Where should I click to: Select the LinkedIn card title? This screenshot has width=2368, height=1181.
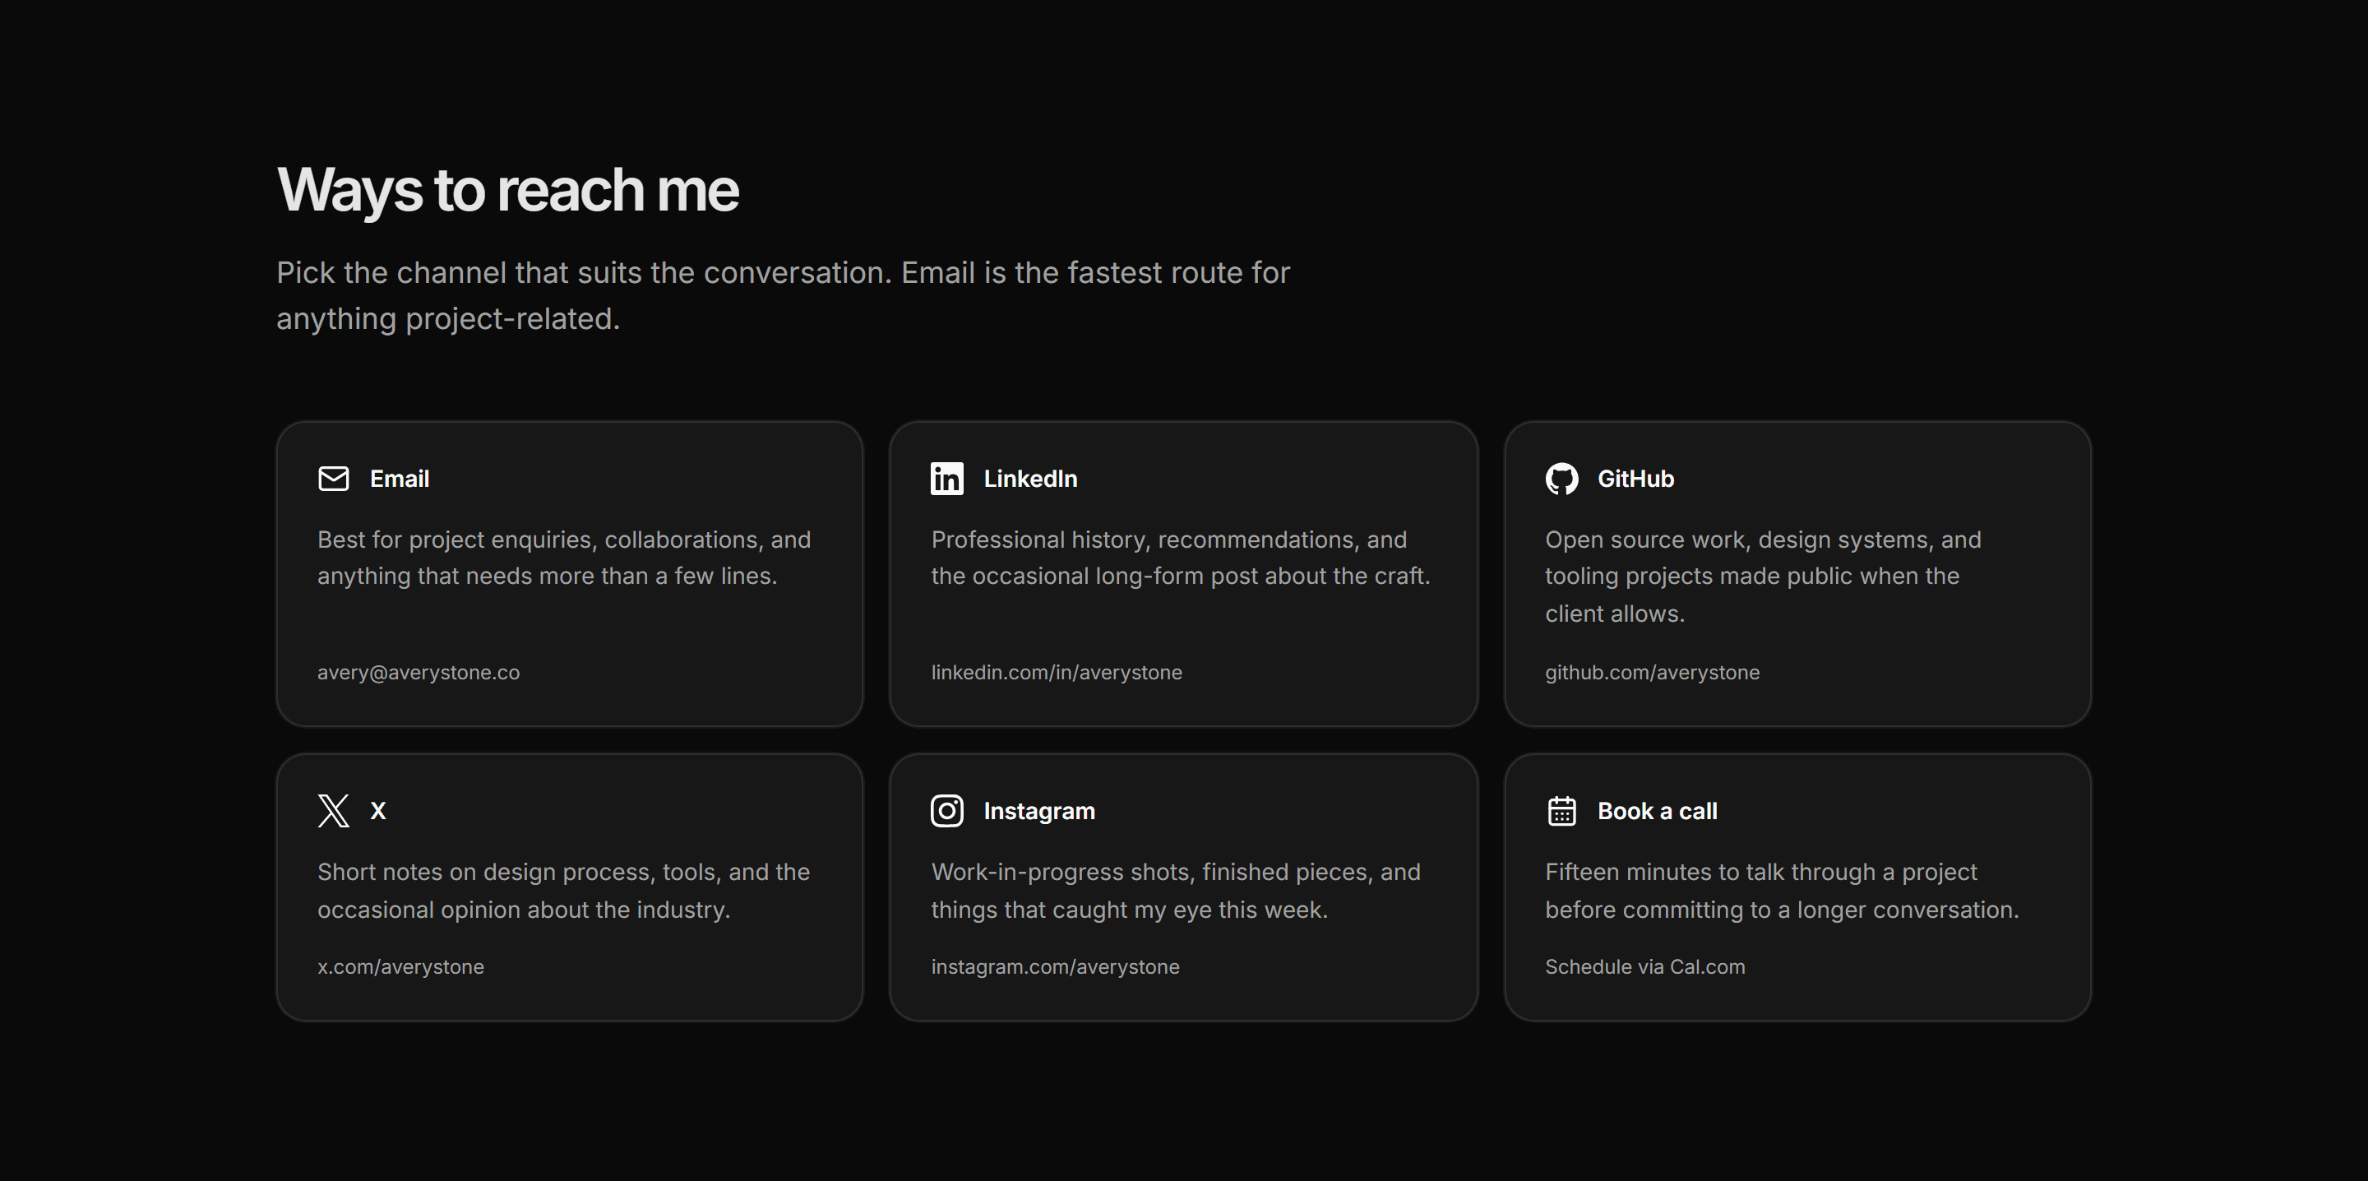click(x=1029, y=479)
